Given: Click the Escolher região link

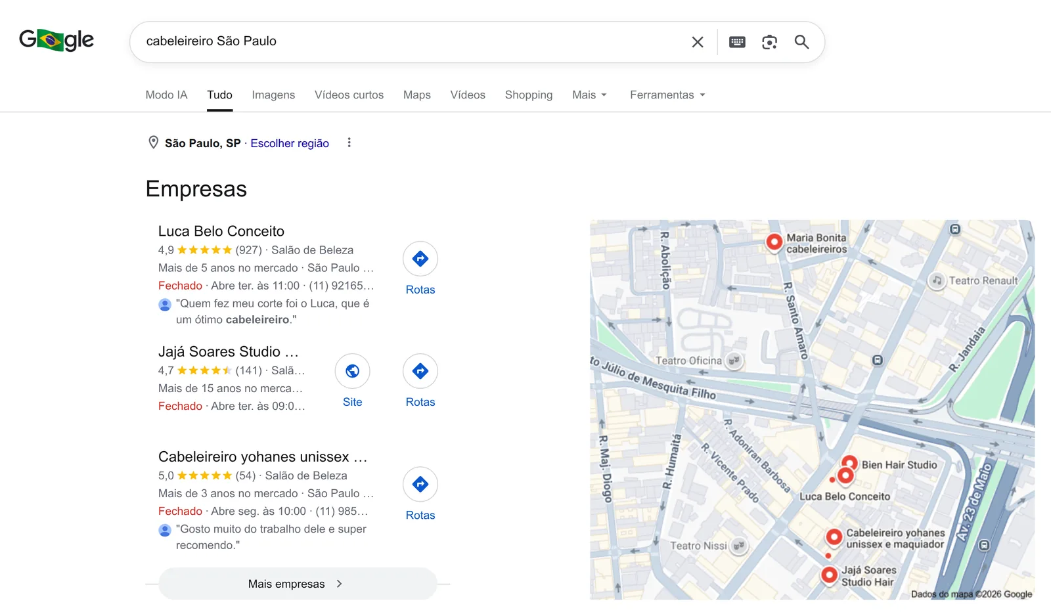Looking at the screenshot, I should coord(290,143).
